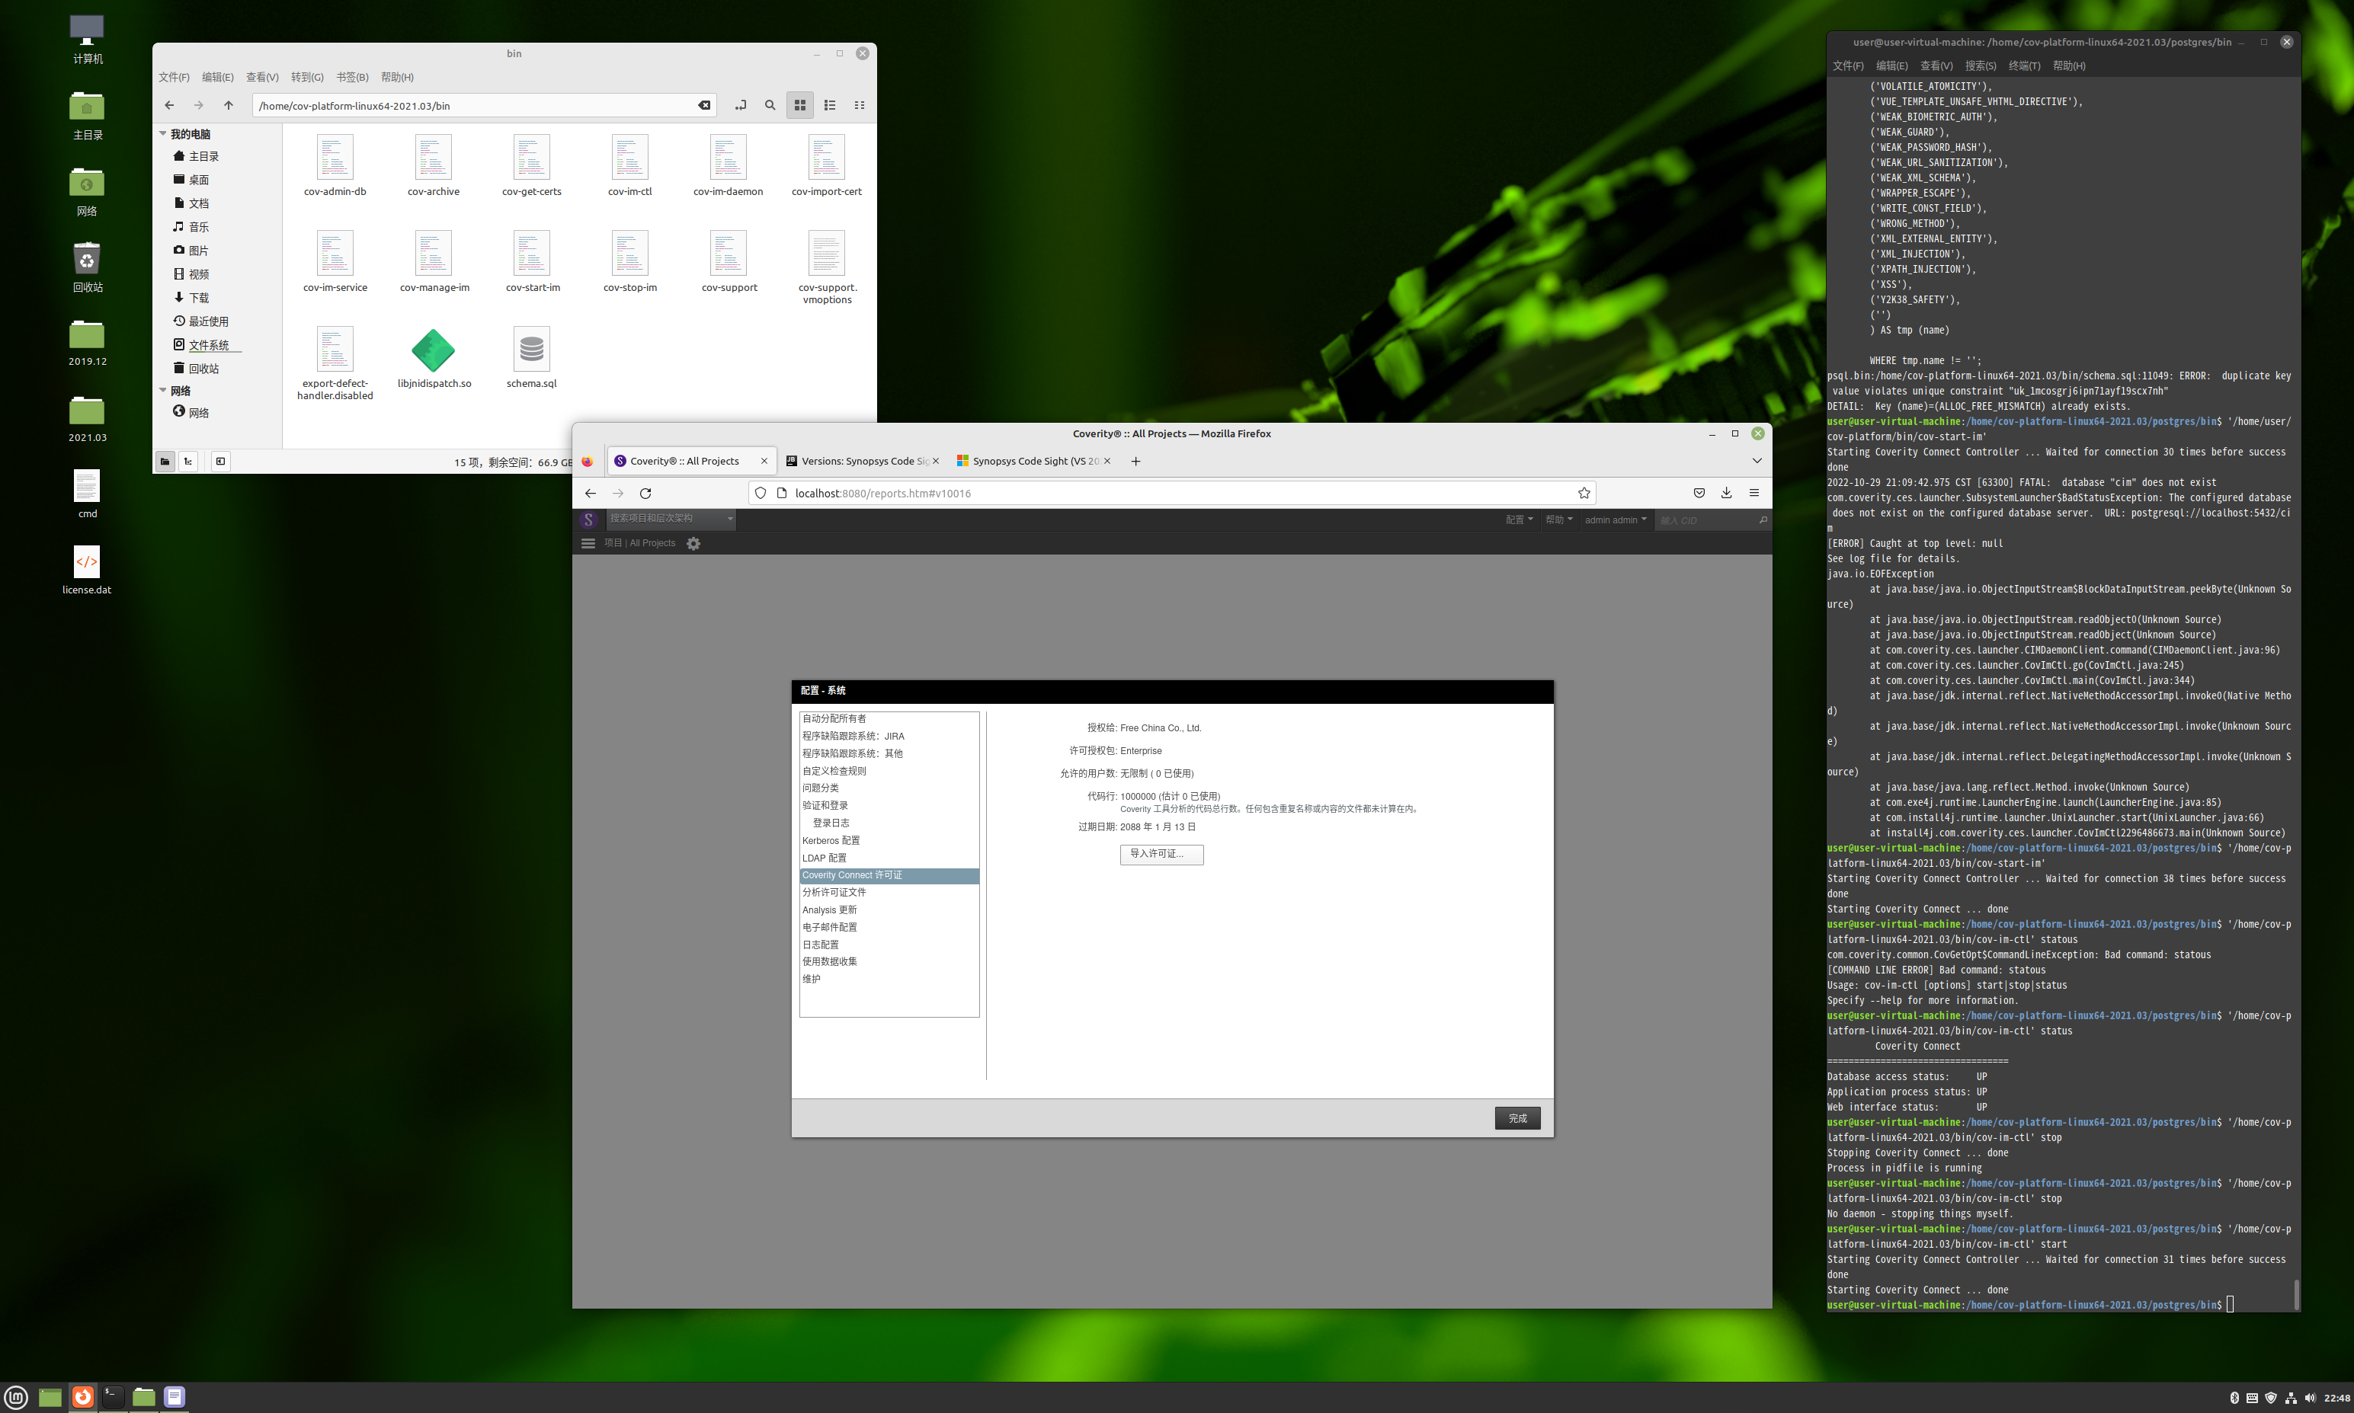Image resolution: width=2354 pixels, height=1413 pixels.
Task: Select 电子邮件配置 in settings list
Action: pos(889,928)
